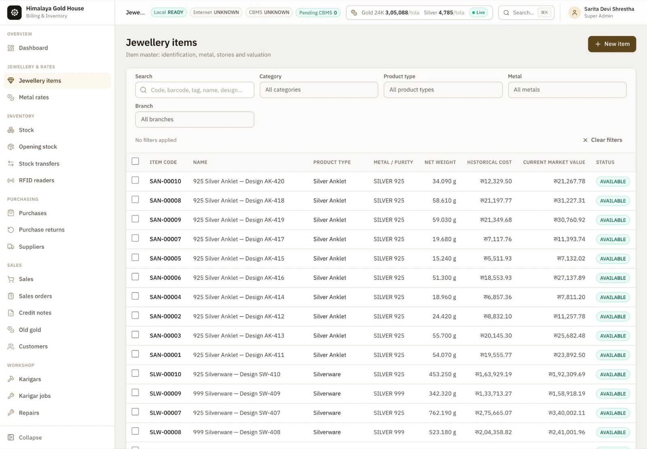Toggle the select-all checkbox in table header
Image resolution: width=647 pixels, height=449 pixels.
(x=135, y=161)
